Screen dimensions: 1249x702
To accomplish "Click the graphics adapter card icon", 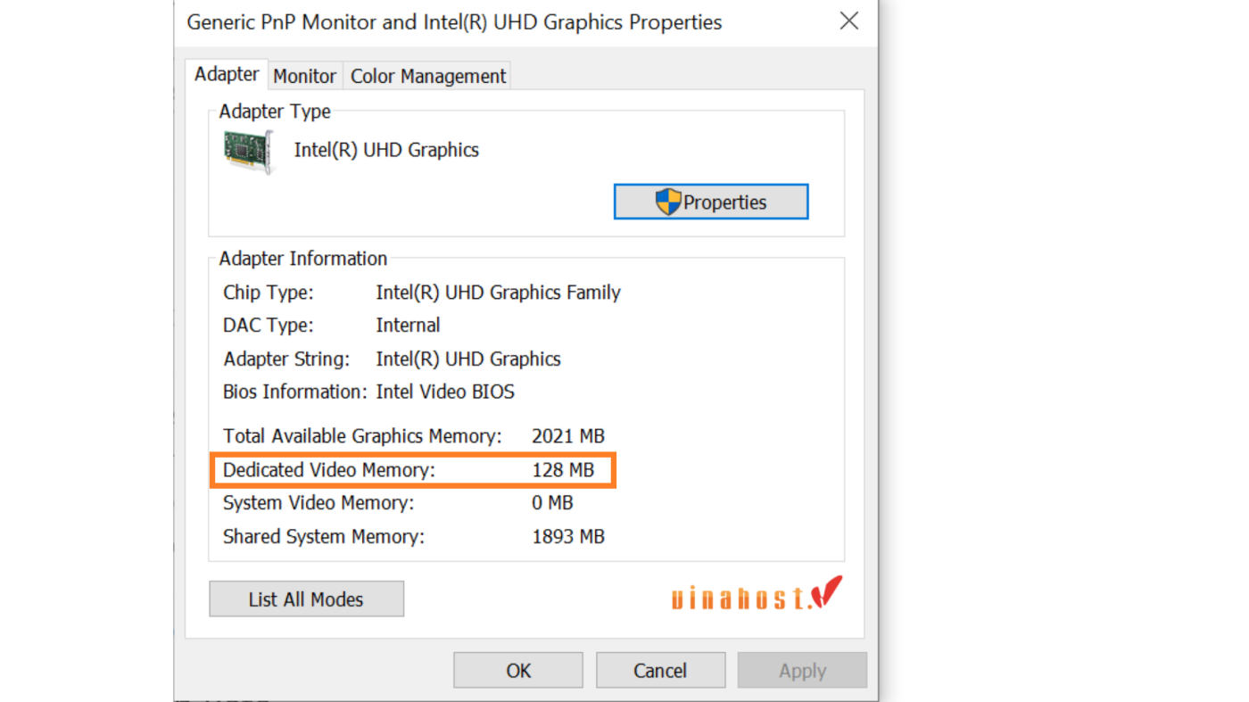I will pos(248,152).
